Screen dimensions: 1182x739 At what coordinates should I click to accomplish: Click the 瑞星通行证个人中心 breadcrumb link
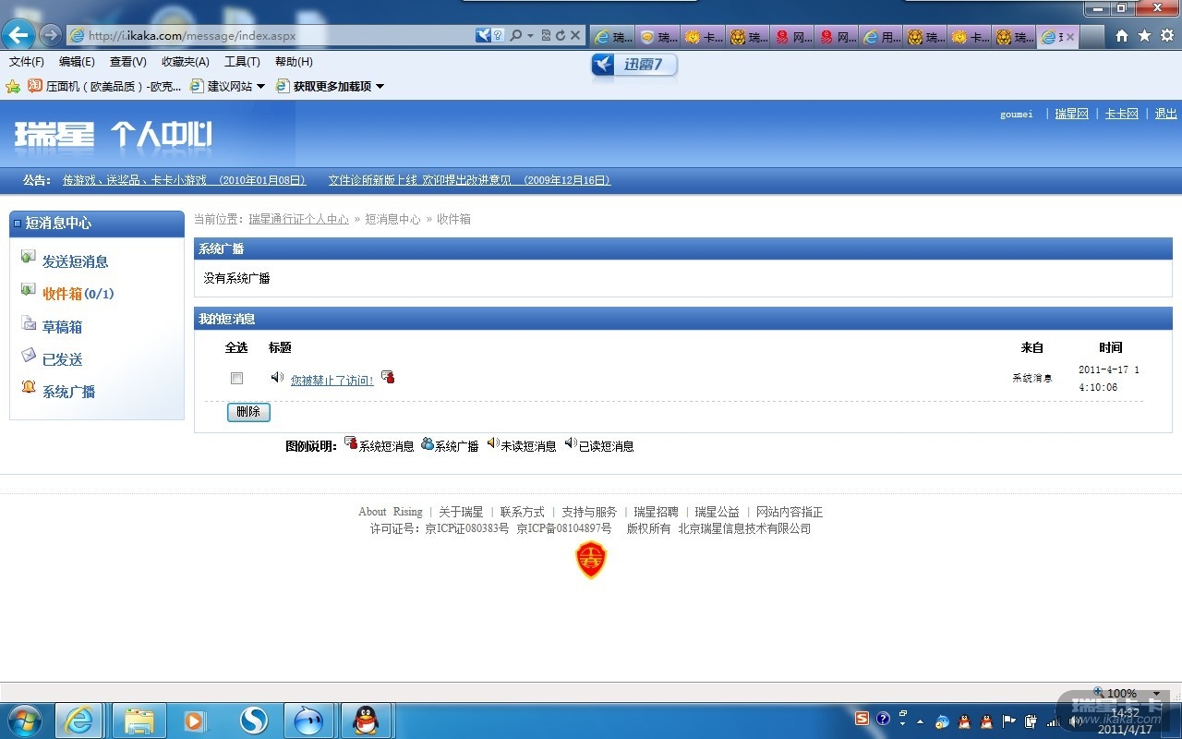tap(299, 219)
